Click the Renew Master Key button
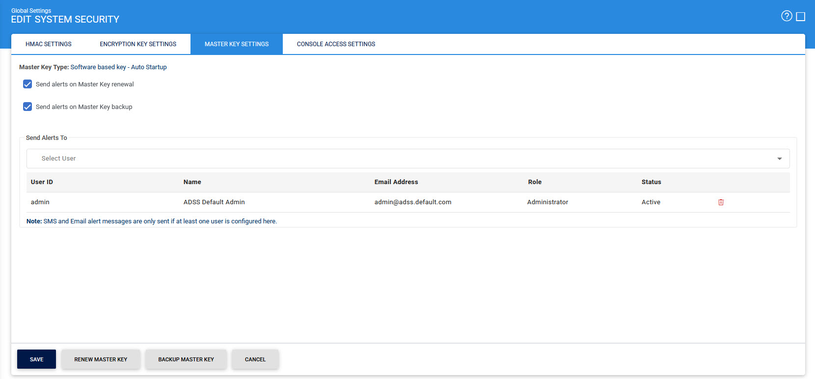 [101, 359]
